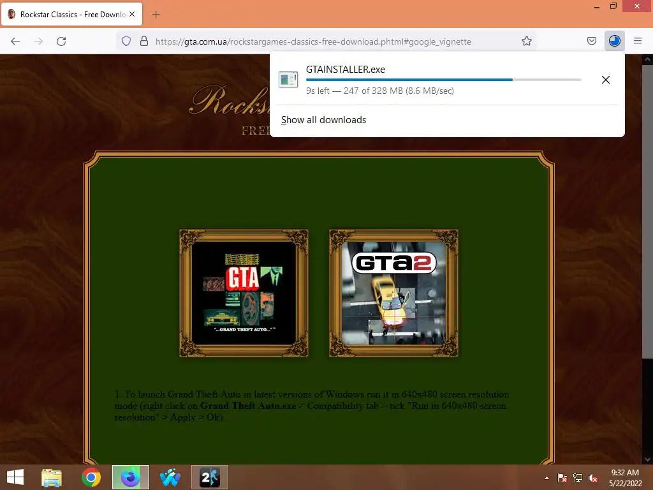Launch Google Chrome from taskbar
This screenshot has height=490, width=653.
click(91, 477)
